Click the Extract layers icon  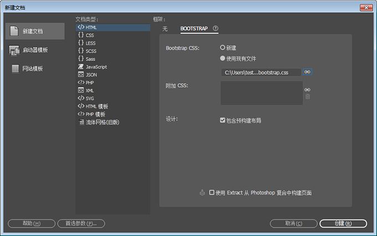(202, 192)
